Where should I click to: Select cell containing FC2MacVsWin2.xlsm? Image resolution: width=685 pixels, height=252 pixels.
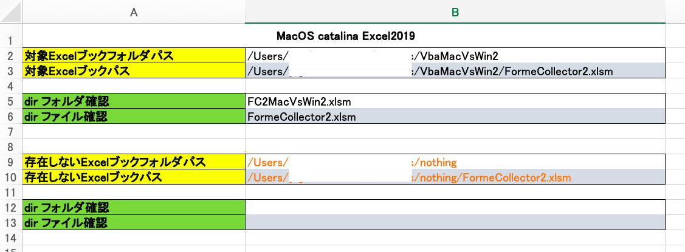[455, 101]
